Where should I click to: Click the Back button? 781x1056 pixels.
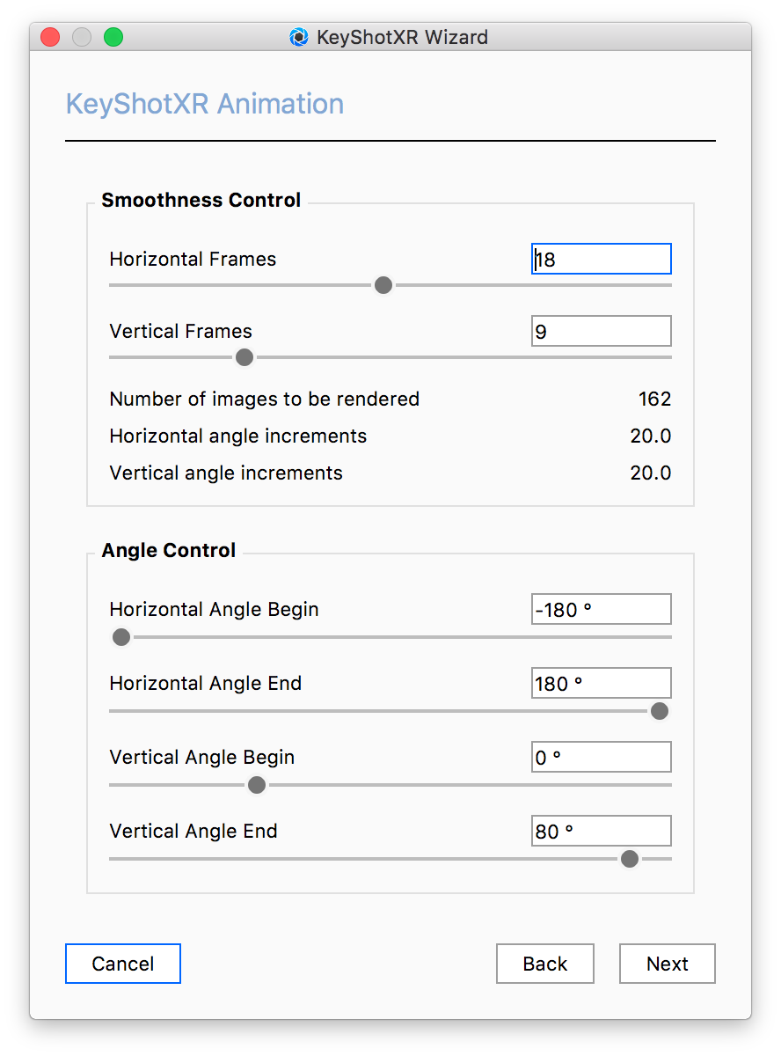point(544,964)
